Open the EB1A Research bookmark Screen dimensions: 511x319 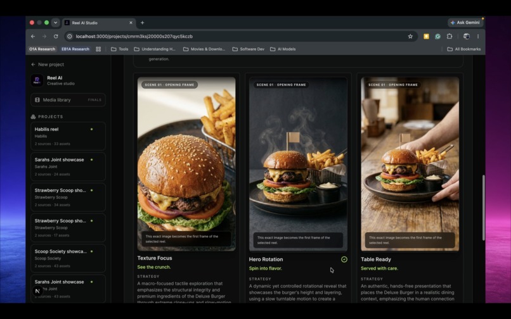click(x=75, y=49)
